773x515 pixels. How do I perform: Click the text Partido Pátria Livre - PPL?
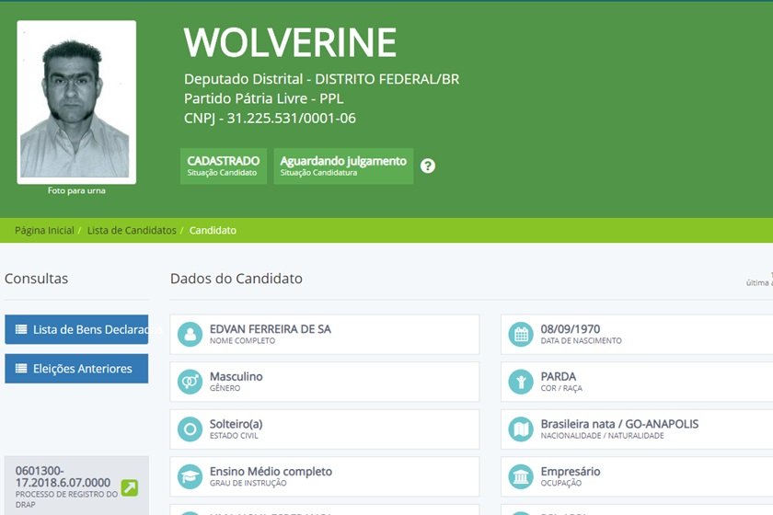(264, 98)
